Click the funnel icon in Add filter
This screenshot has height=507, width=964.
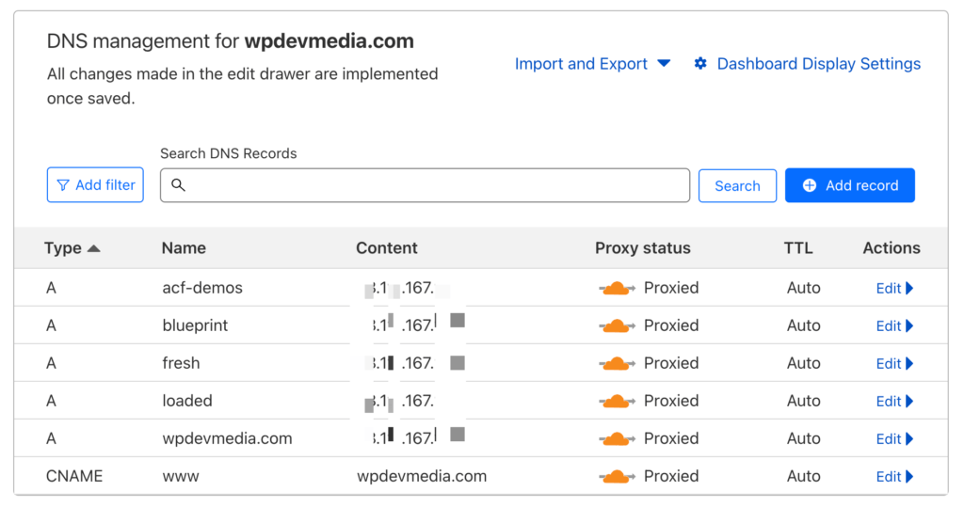(x=63, y=185)
